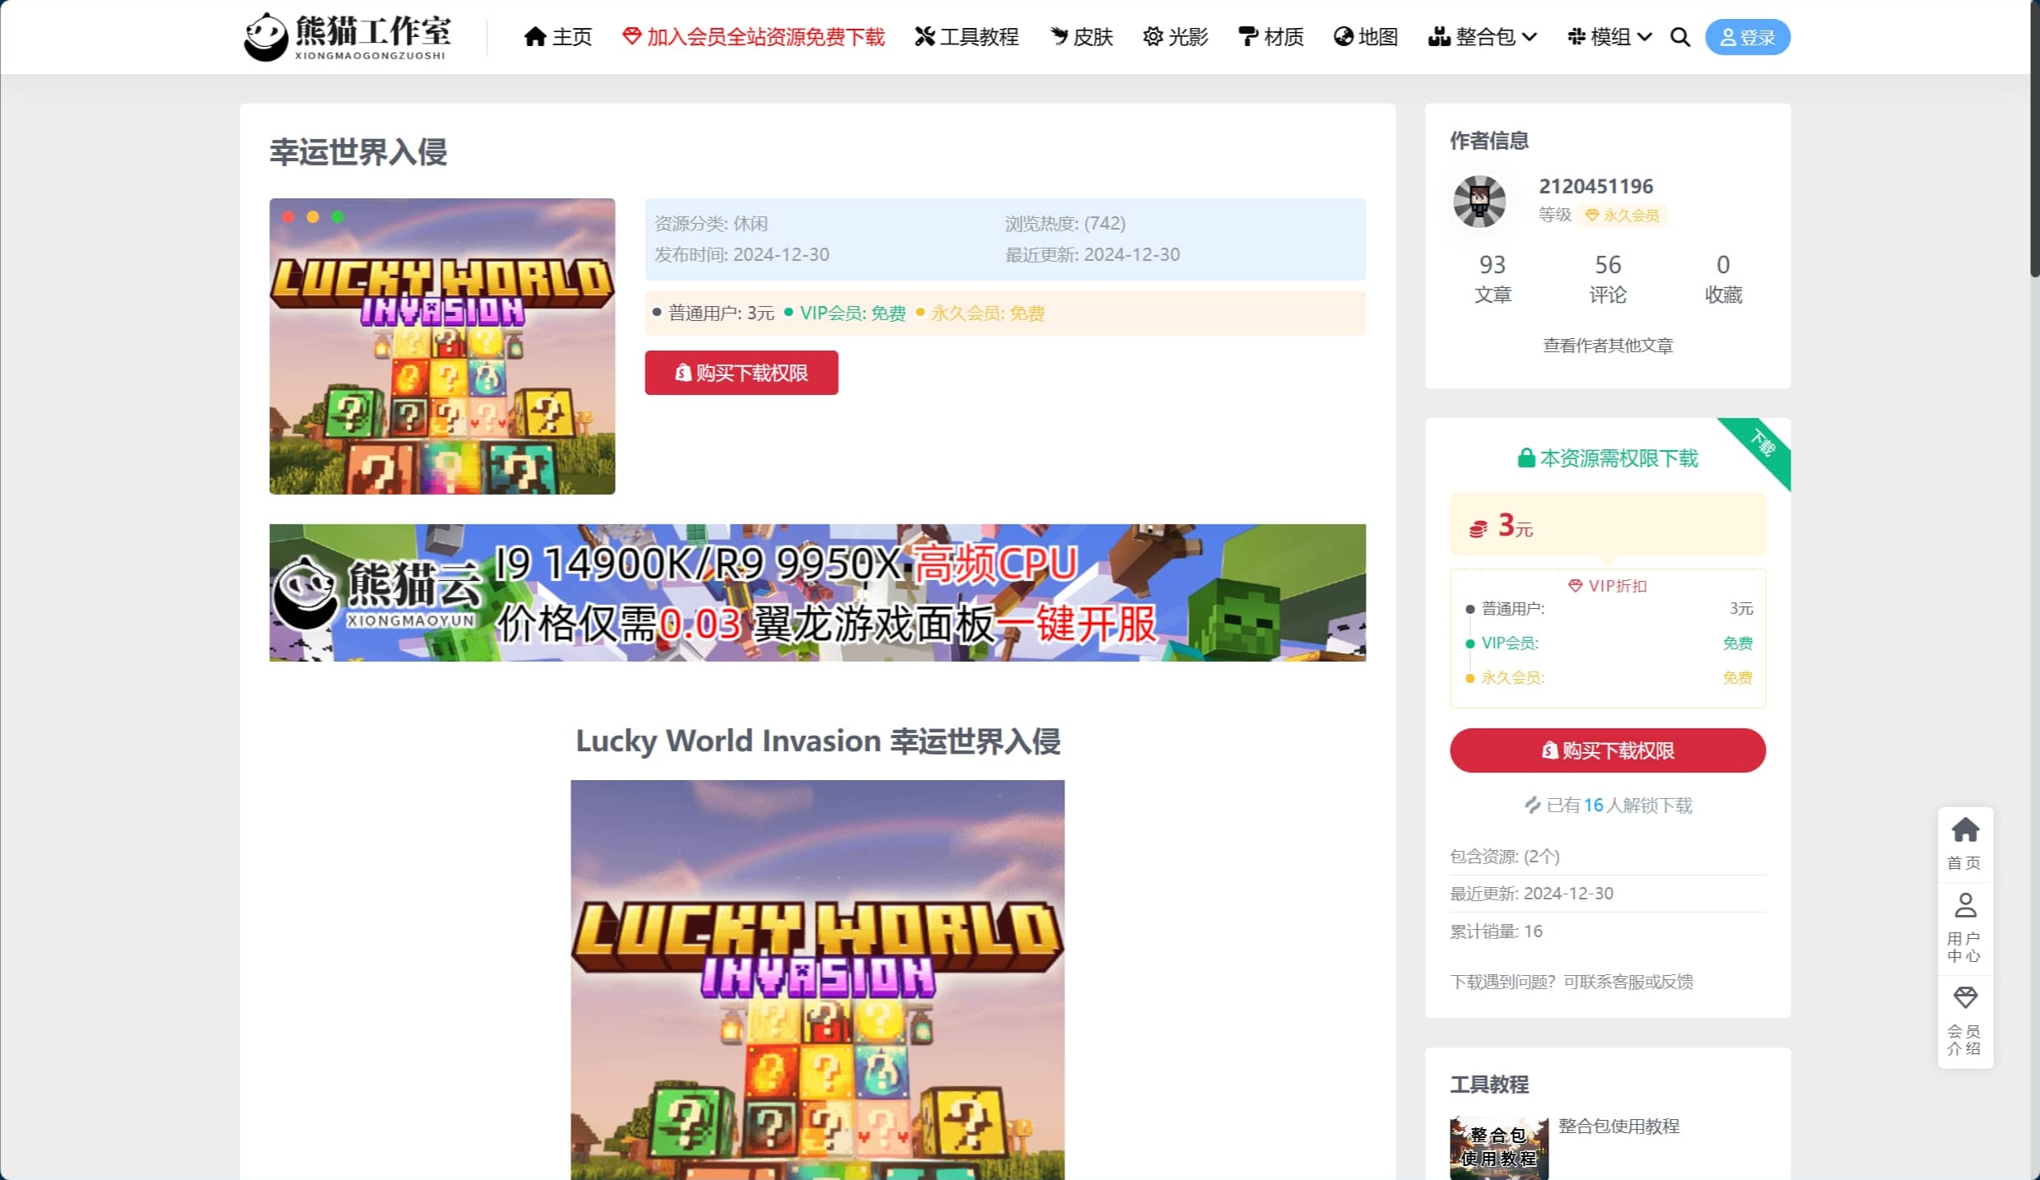Expand the 模组 dropdown menu

[1609, 37]
